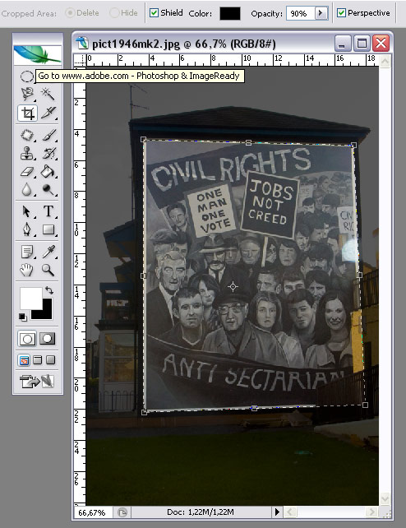Uncheck the Shield checkbox
Screen dimensions: 406x528
click(154, 13)
